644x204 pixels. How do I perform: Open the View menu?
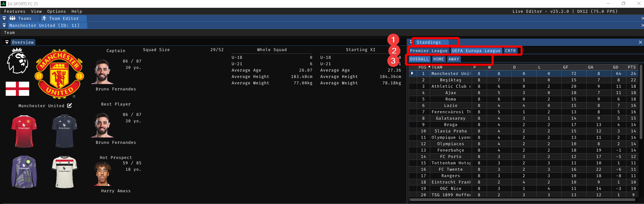click(36, 11)
